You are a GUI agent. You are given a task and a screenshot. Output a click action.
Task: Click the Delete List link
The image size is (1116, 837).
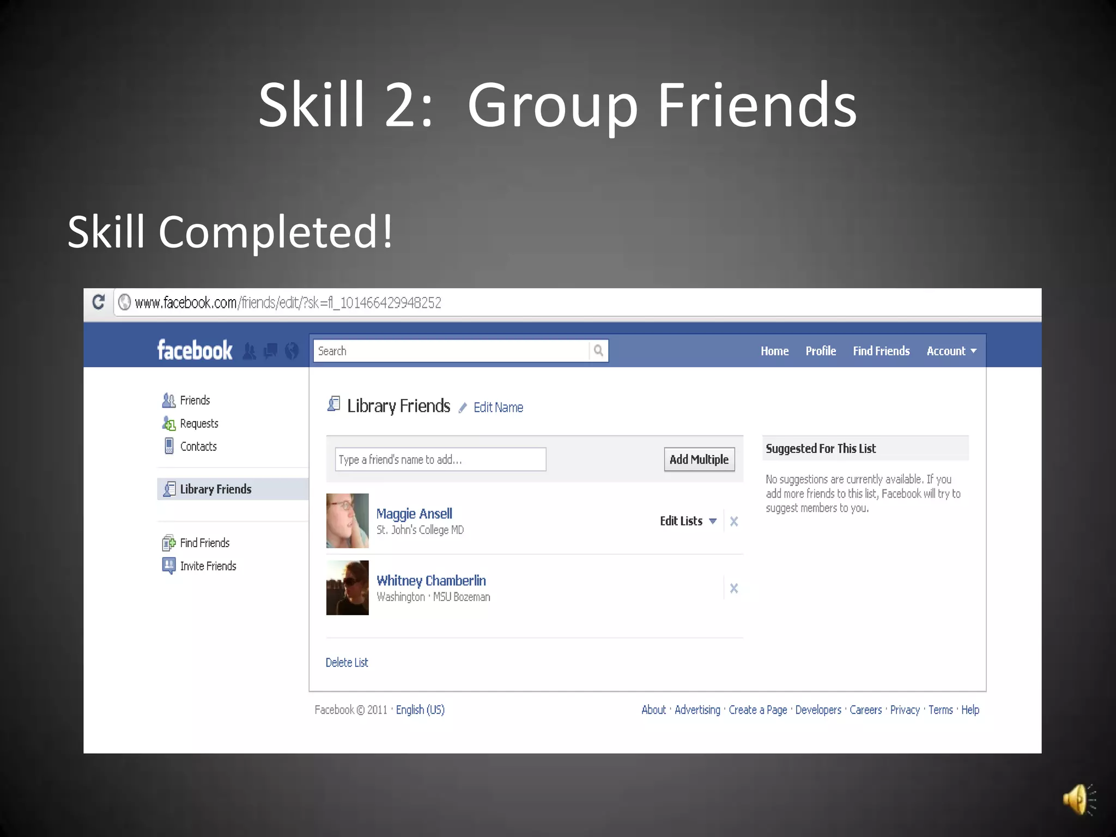point(347,662)
